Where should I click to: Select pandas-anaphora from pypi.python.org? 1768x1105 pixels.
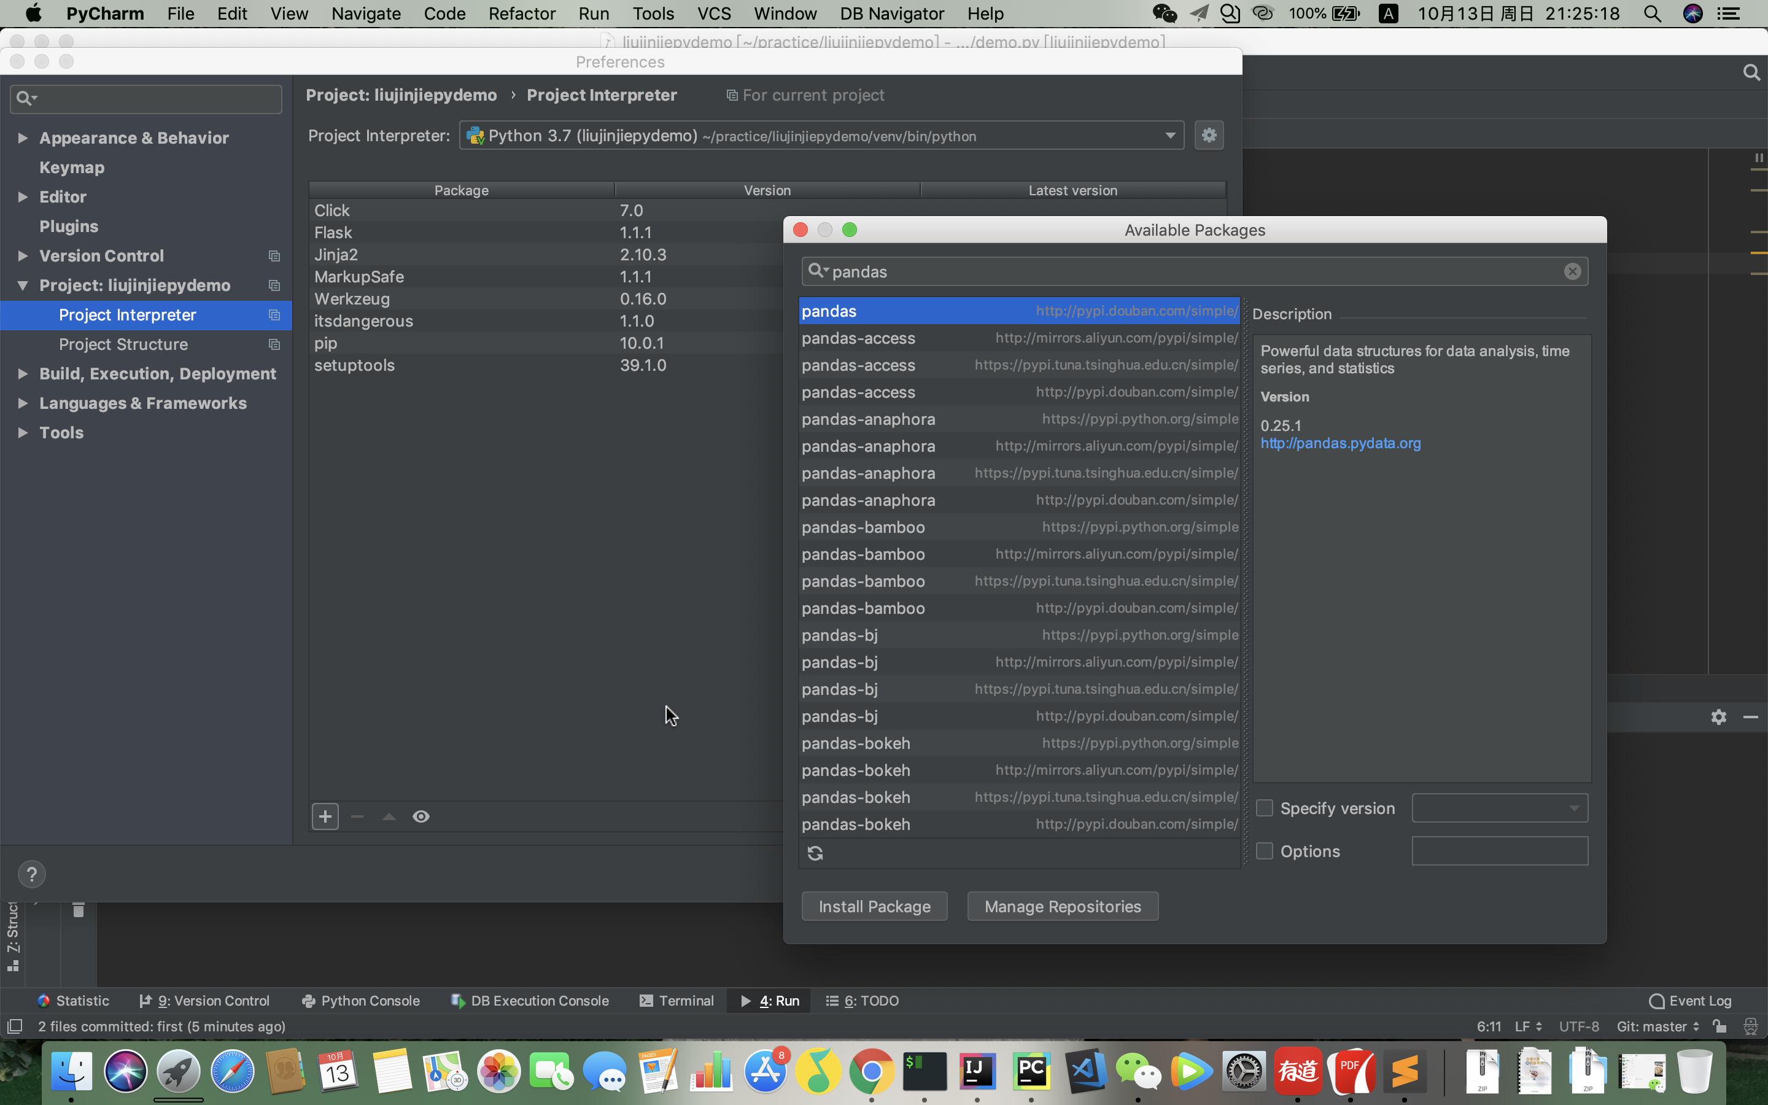[x=1019, y=419]
